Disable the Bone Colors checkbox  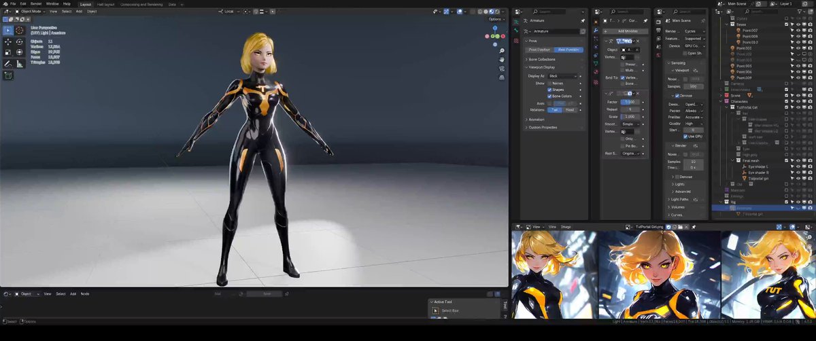(549, 96)
